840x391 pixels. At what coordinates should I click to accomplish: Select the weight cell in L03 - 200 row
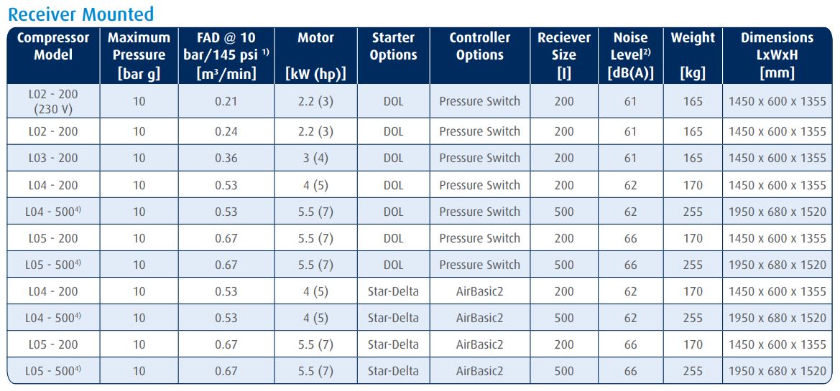coord(693,158)
